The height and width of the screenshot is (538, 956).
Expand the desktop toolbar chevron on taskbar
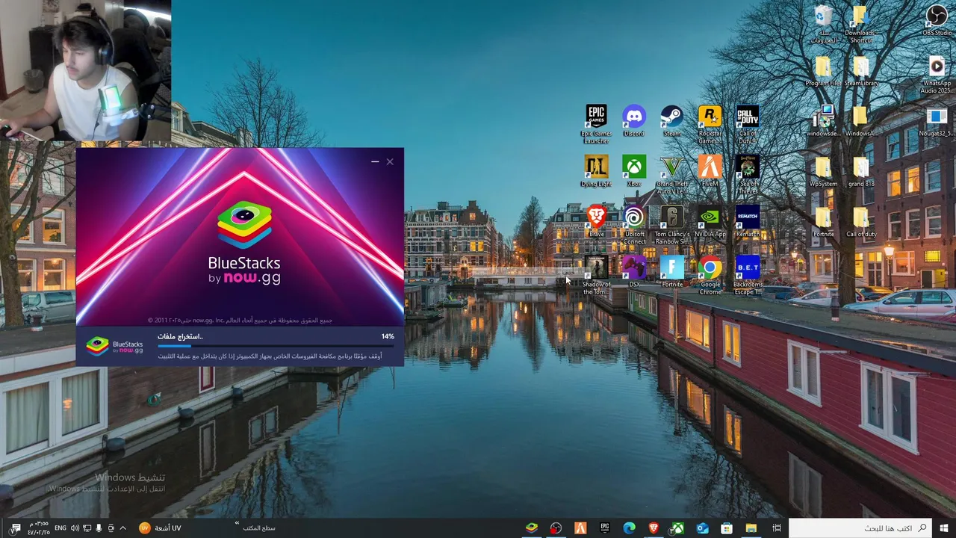237,523
